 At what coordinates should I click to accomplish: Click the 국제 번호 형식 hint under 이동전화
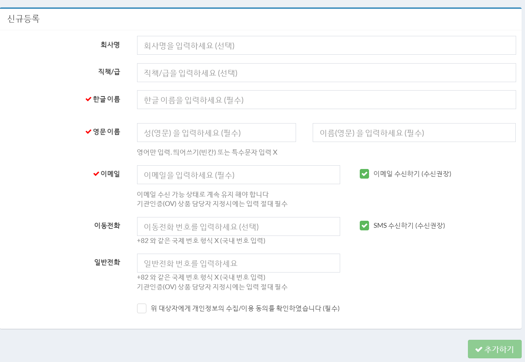coord(201,241)
